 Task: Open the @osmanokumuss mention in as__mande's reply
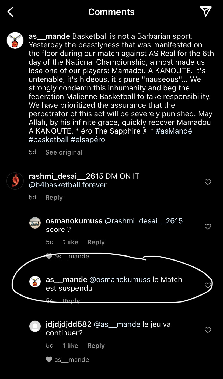(120, 280)
